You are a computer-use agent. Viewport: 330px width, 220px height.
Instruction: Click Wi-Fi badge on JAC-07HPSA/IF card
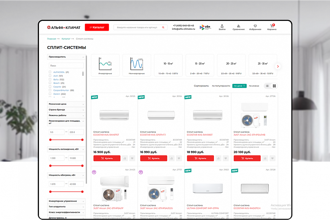point(94,172)
